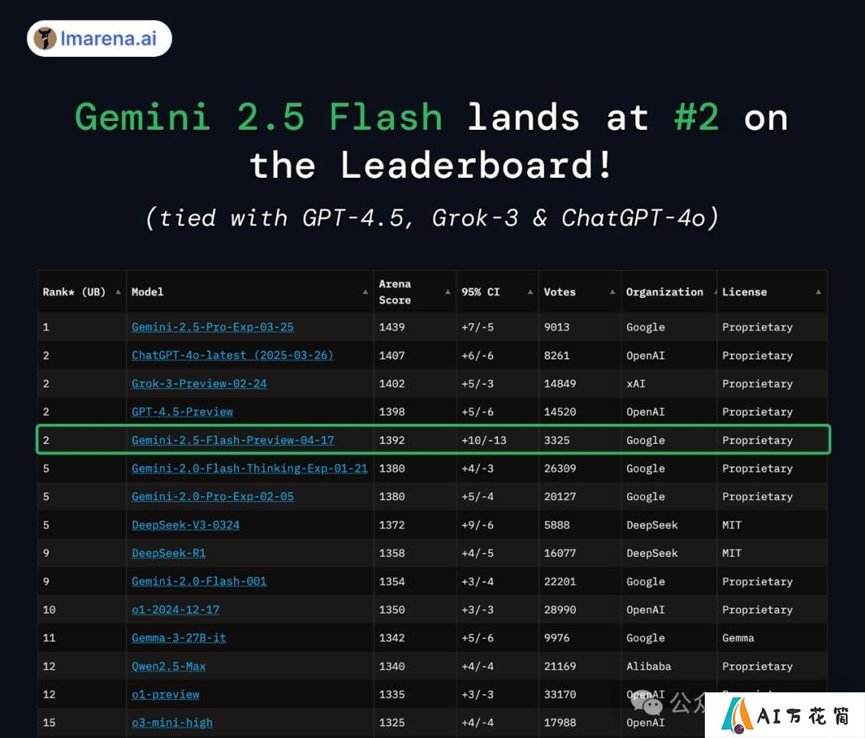The height and width of the screenshot is (738, 865).
Task: Open Qwen2.5-Max model link
Action: [168, 666]
